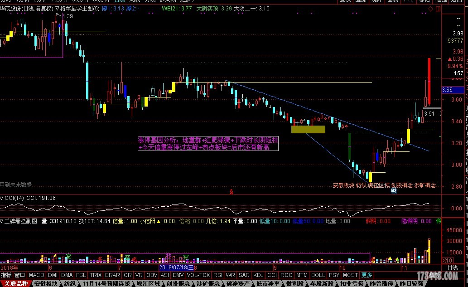Open the 纺织 sector tab at bottom

[70, 283]
